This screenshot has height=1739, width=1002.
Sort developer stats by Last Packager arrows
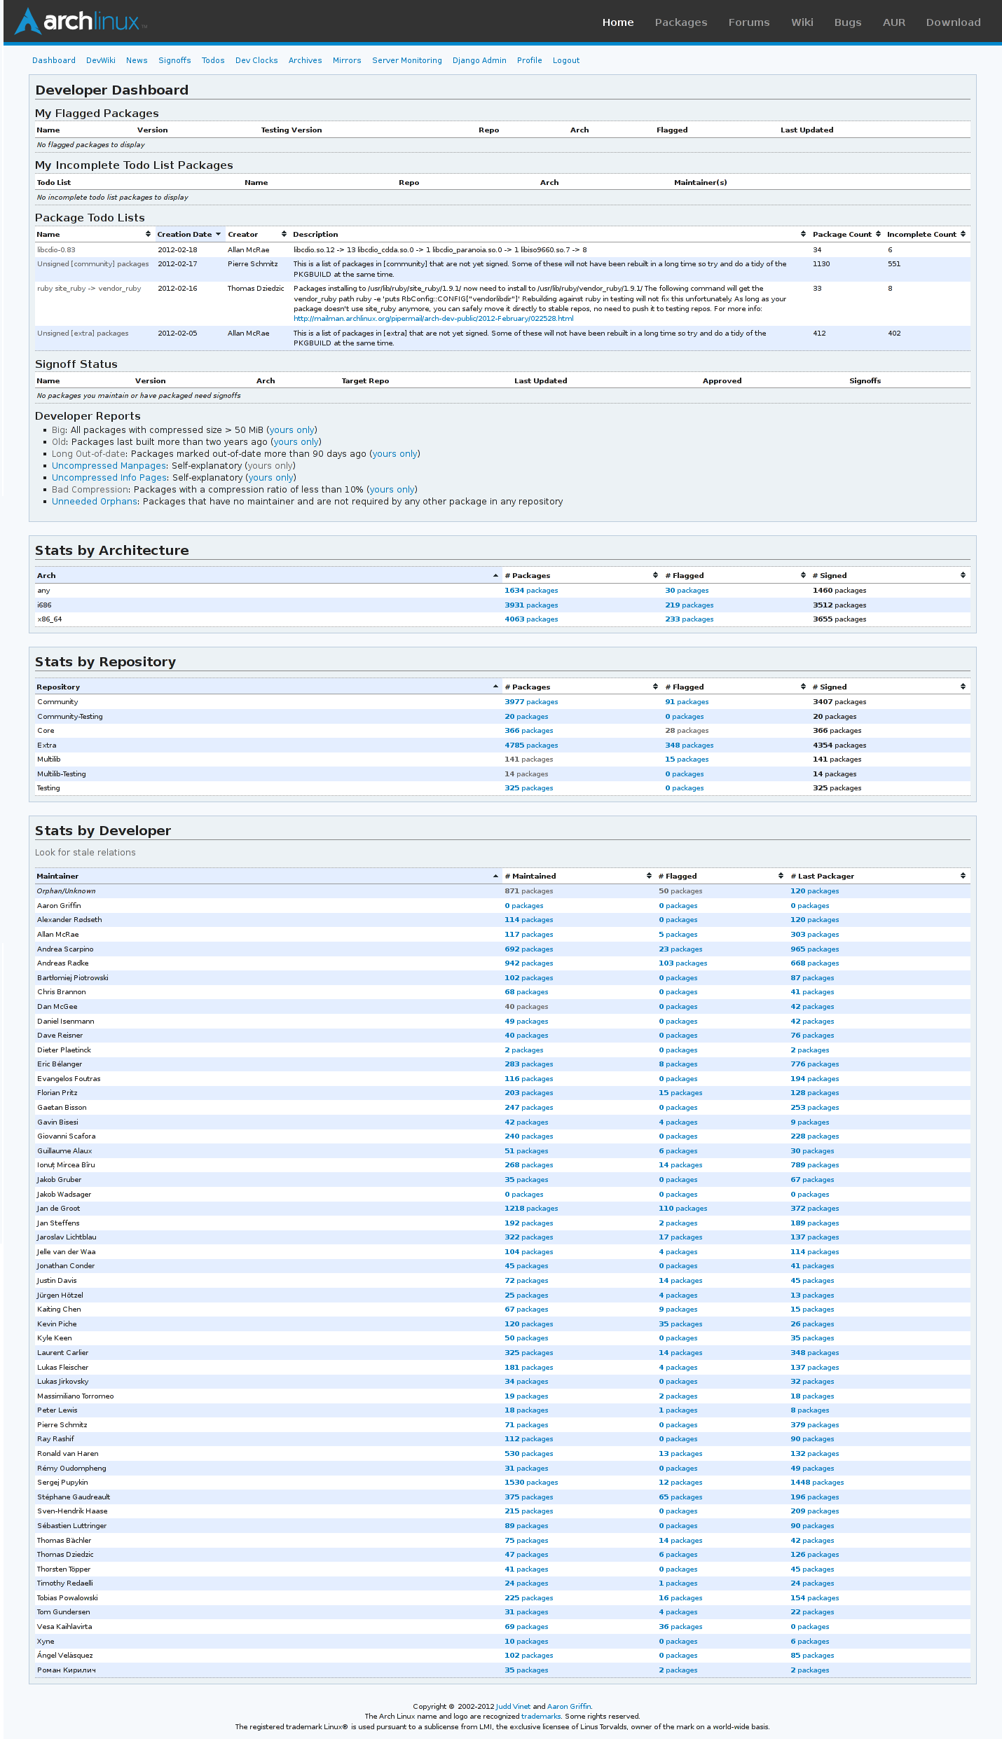point(963,876)
